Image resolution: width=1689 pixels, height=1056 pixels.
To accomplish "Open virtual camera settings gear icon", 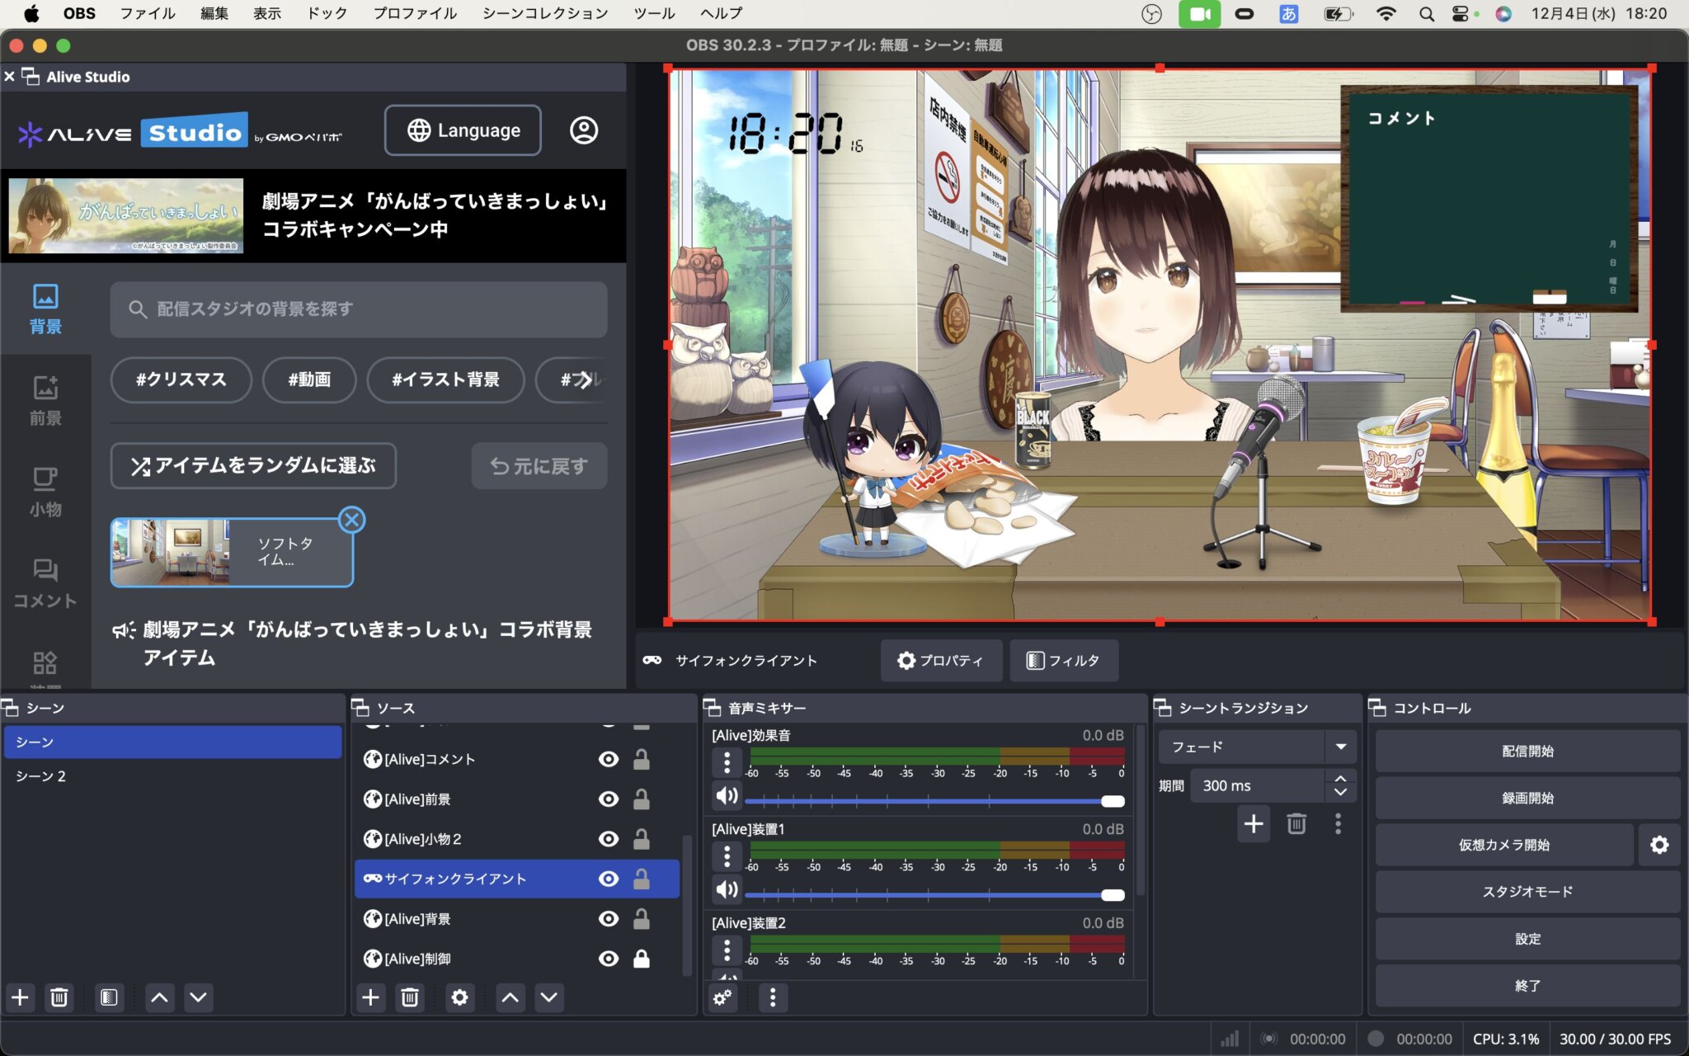I will pos(1658,845).
